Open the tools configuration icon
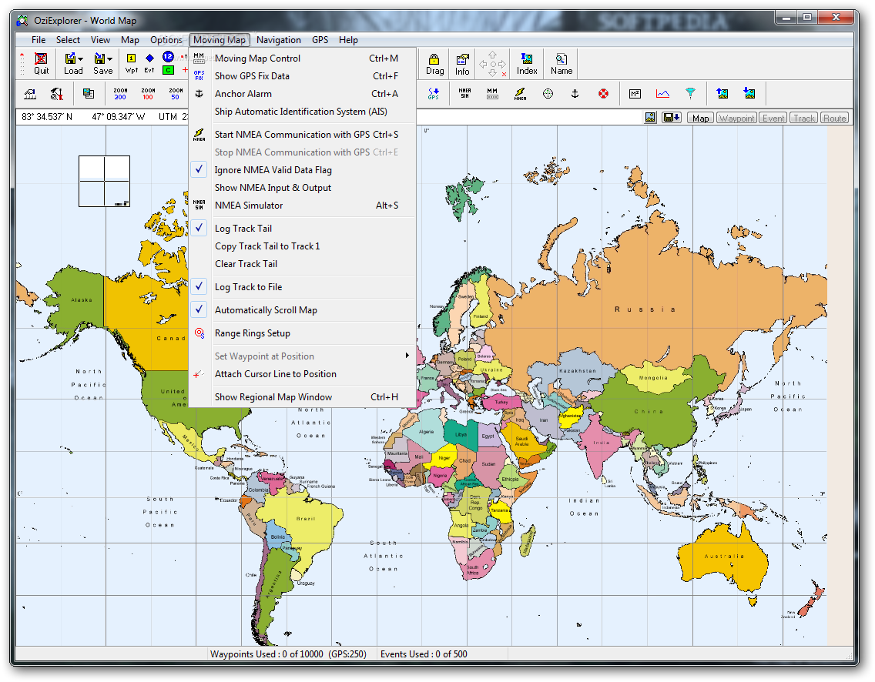This screenshot has width=875, height=682. 57,94
